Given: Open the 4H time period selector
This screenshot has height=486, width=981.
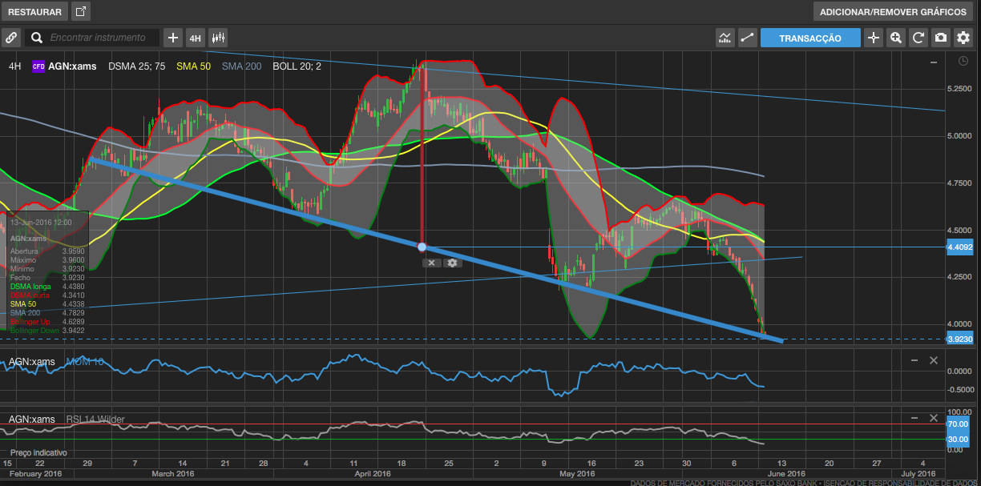Looking at the screenshot, I should [x=196, y=38].
